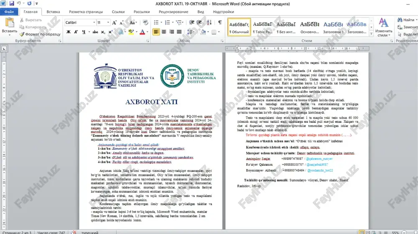Click the @qahramon_ruziyev link in document
418x234 pixels.
(319, 159)
